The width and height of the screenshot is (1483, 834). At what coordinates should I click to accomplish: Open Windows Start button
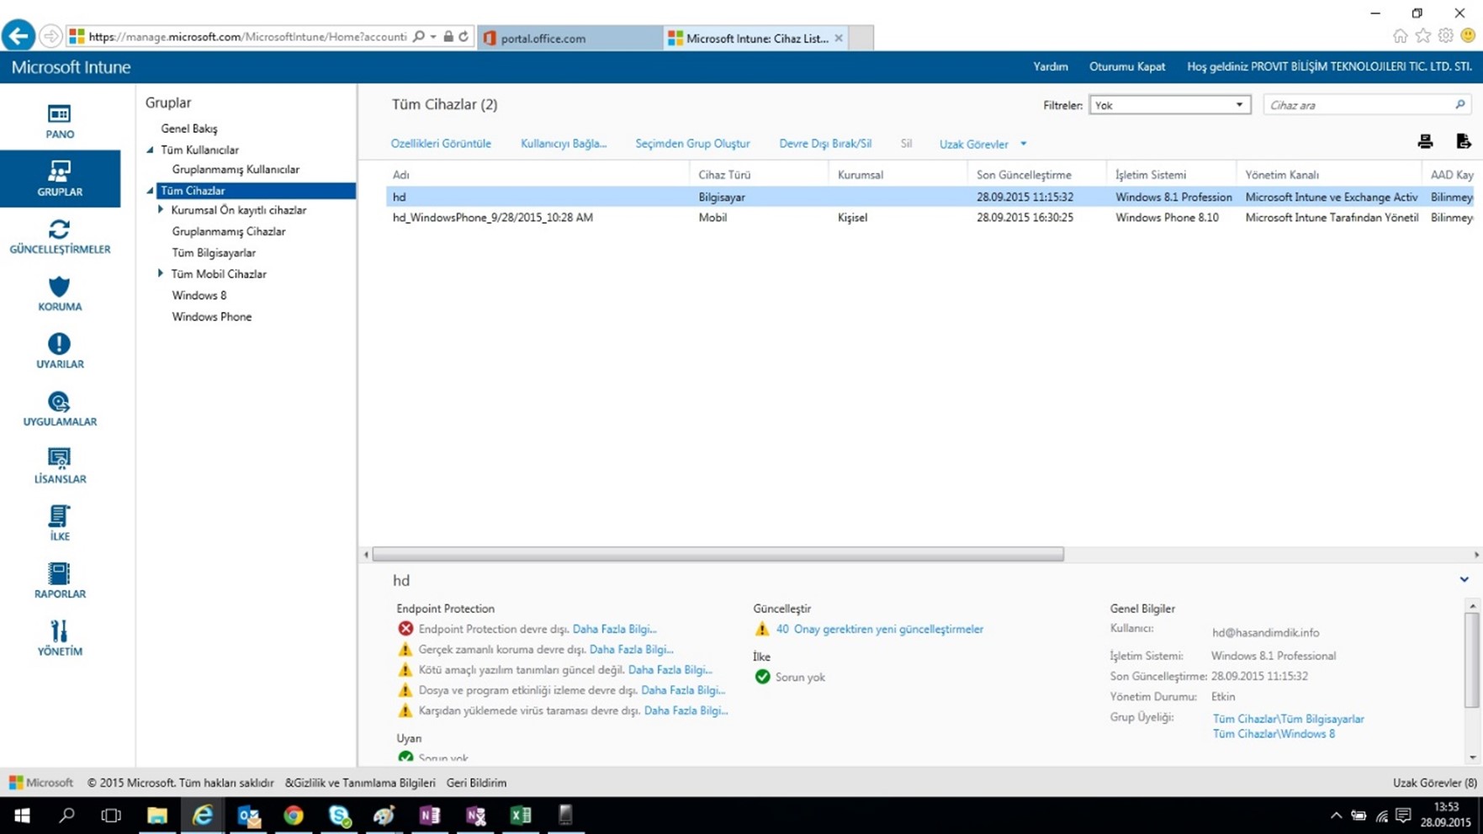pos(22,816)
